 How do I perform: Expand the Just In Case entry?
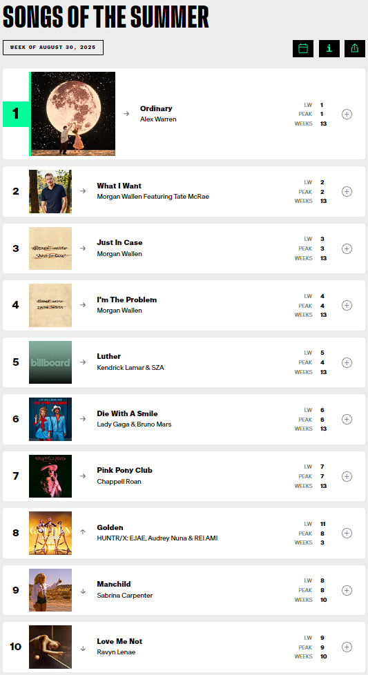[347, 249]
